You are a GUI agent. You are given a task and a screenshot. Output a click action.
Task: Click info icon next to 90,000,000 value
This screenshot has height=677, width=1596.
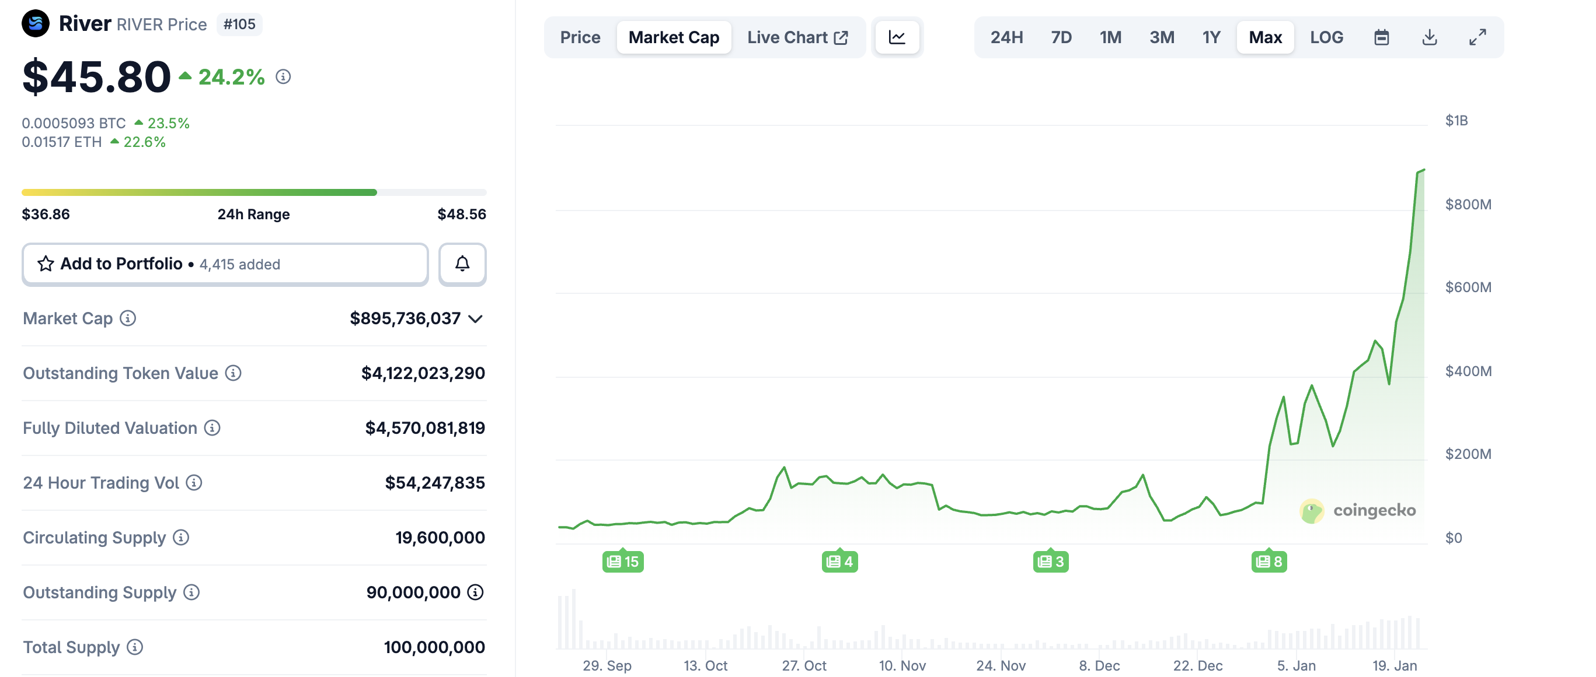coord(475,592)
